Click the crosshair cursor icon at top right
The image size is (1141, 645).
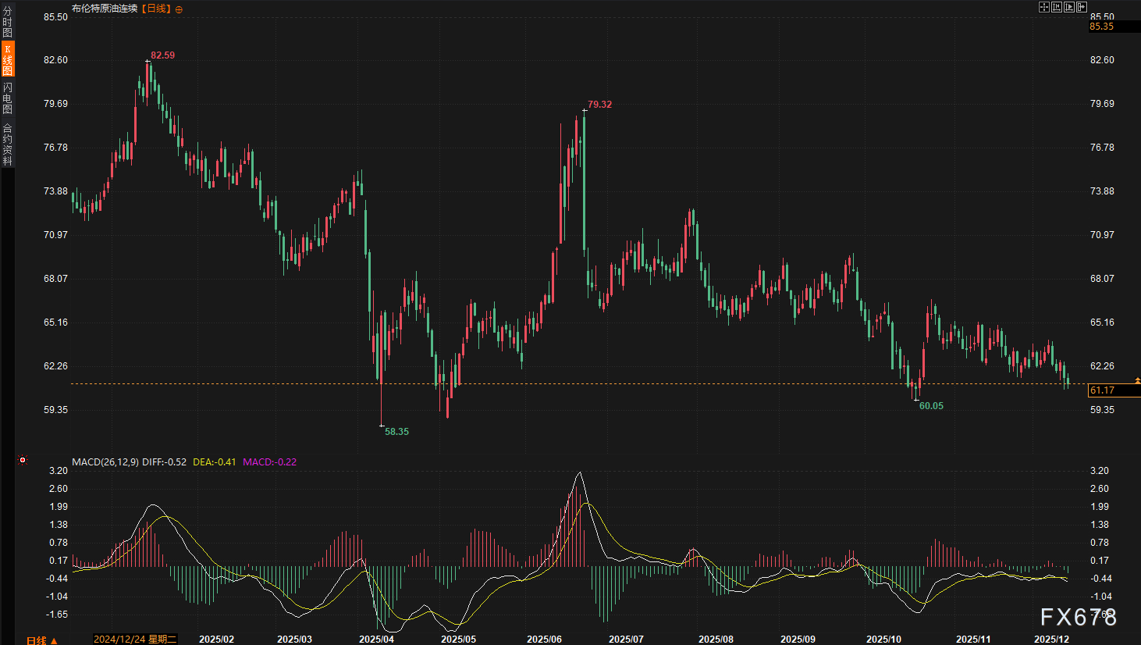(x=1043, y=7)
